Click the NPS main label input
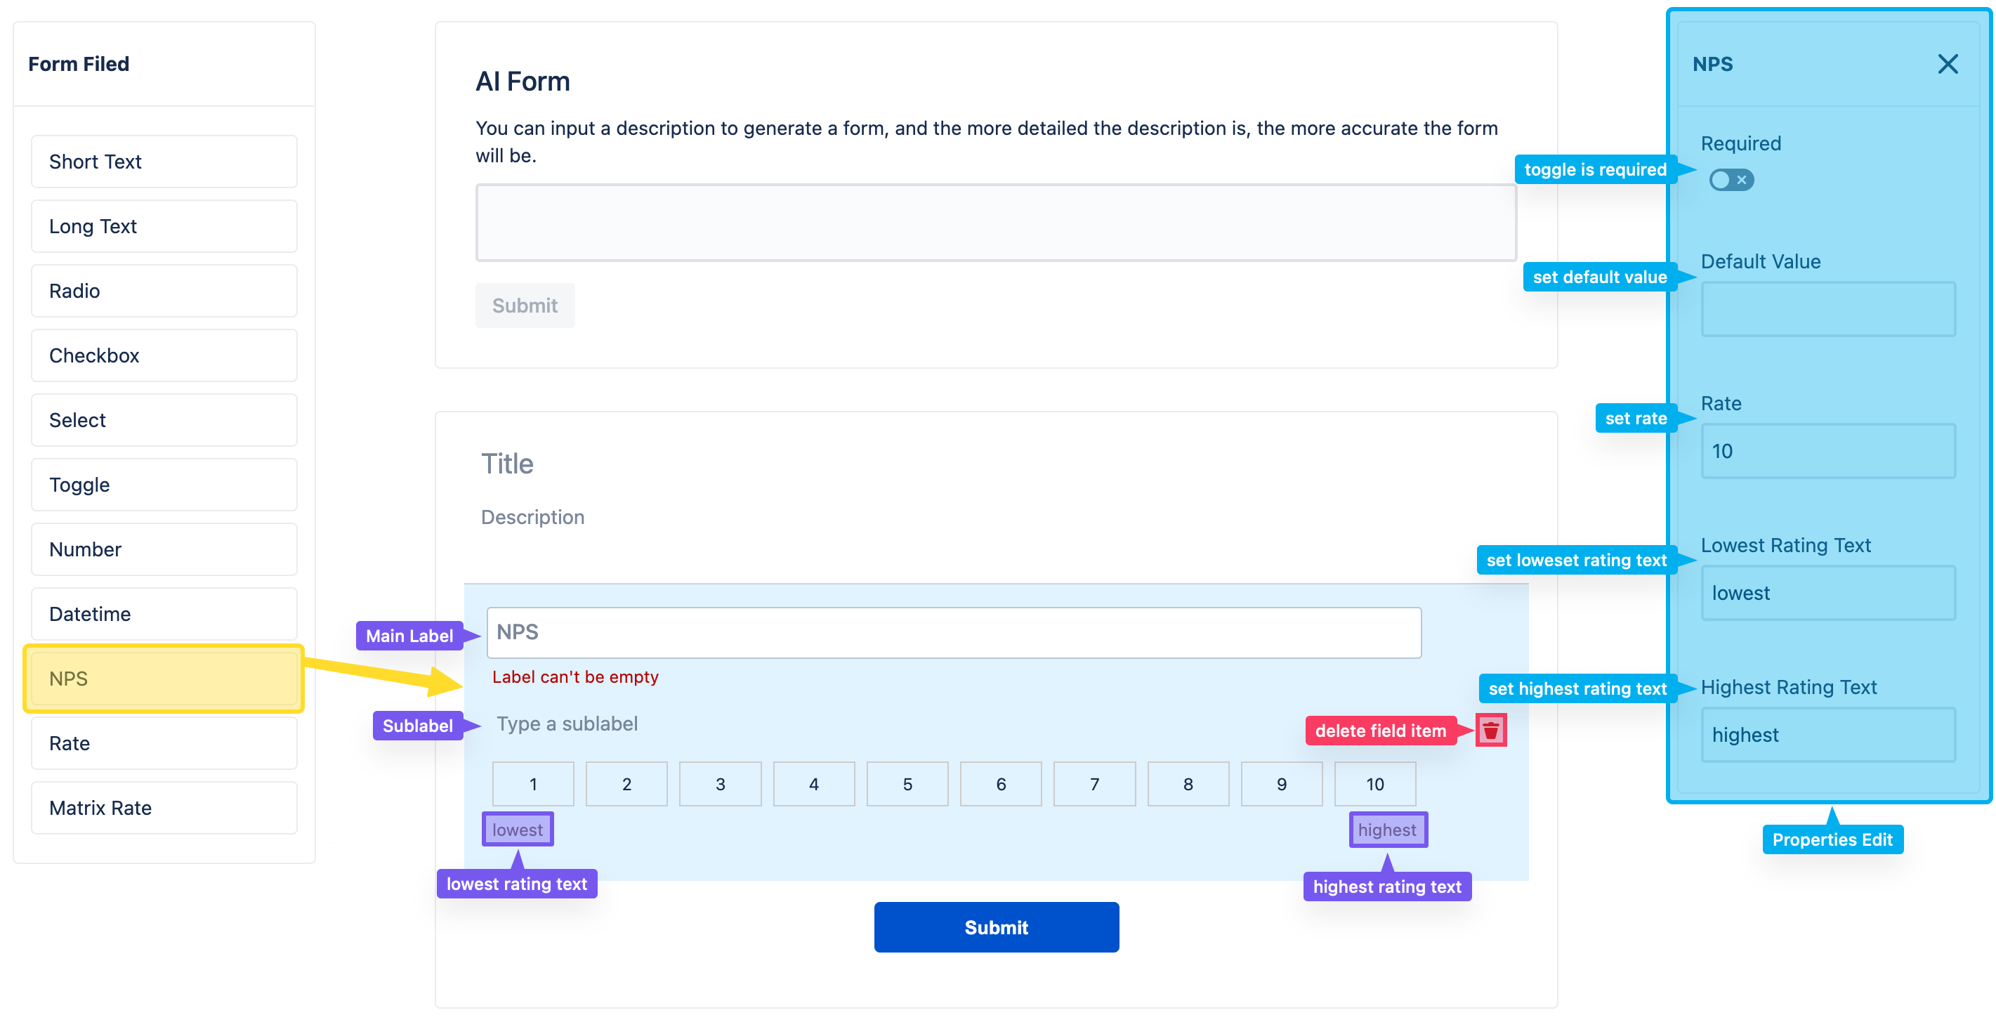This screenshot has width=1996, height=1027. tap(954, 632)
